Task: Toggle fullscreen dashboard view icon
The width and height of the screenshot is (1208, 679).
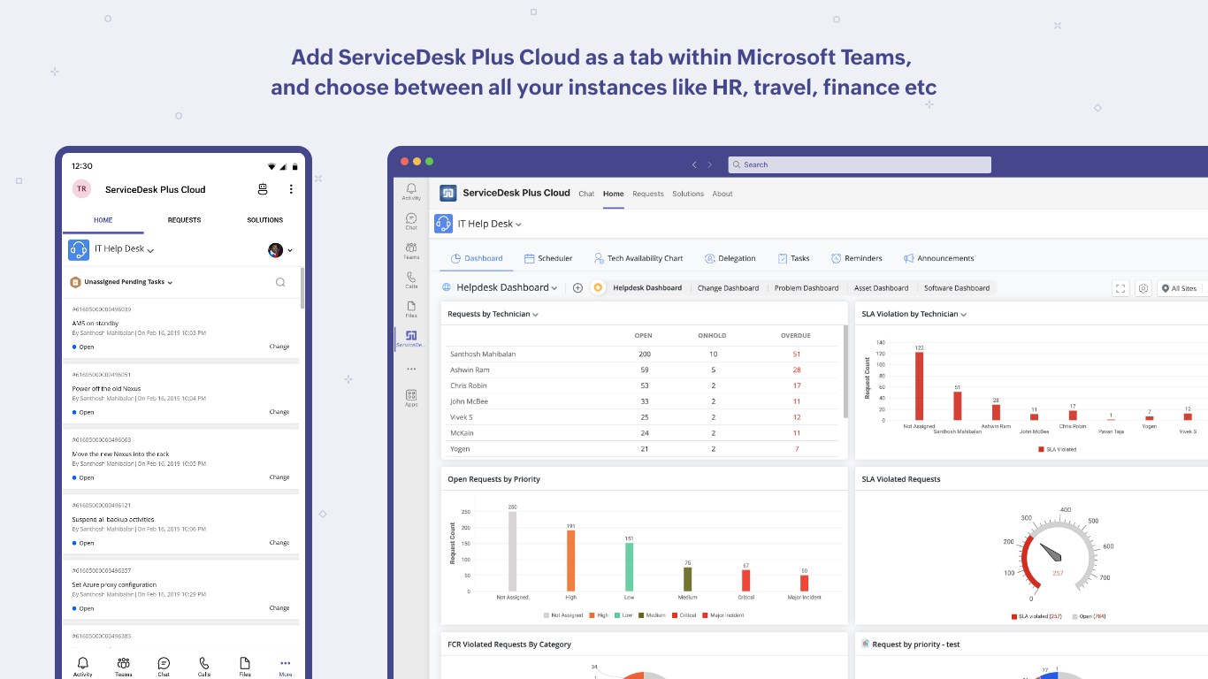Action: [x=1120, y=288]
